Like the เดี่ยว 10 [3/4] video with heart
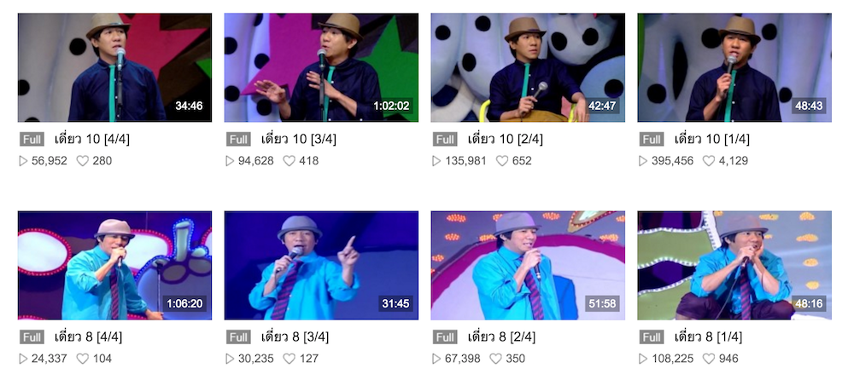The height and width of the screenshot is (380, 854). (x=290, y=161)
